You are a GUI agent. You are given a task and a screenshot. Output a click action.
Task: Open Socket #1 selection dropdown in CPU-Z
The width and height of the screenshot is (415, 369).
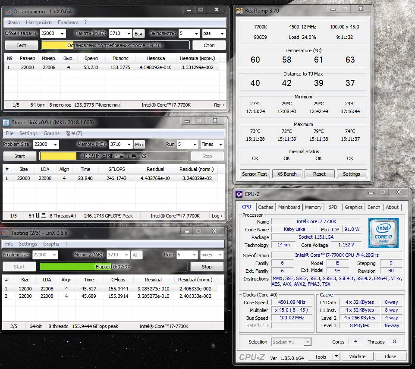pyautogui.click(x=307, y=342)
